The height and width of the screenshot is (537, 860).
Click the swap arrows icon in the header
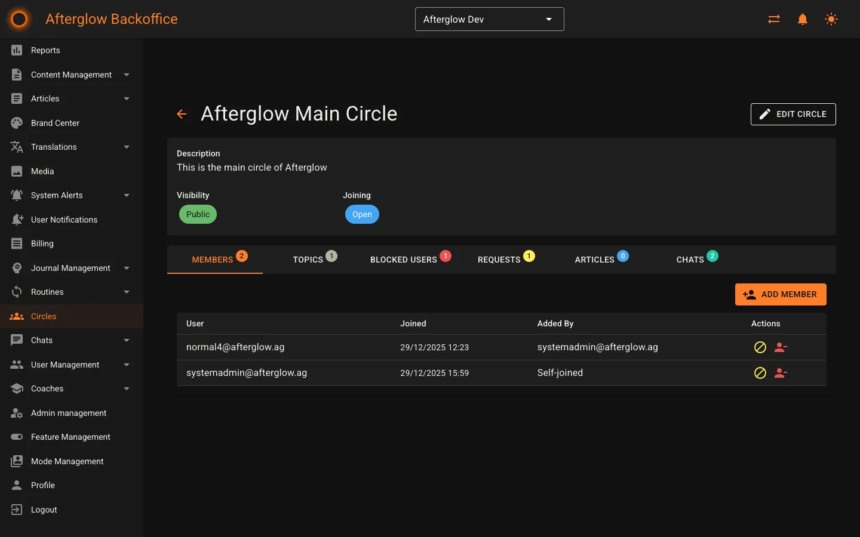pos(773,19)
